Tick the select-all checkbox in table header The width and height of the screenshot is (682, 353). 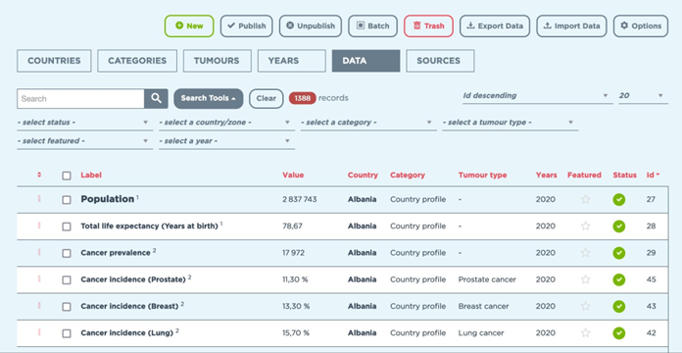click(x=66, y=176)
